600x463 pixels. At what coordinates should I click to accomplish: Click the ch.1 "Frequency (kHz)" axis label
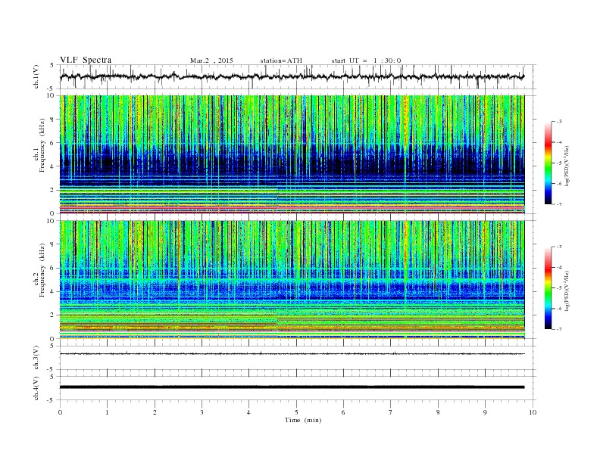pyautogui.click(x=42, y=145)
